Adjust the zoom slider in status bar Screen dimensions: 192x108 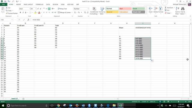click(x=178, y=102)
